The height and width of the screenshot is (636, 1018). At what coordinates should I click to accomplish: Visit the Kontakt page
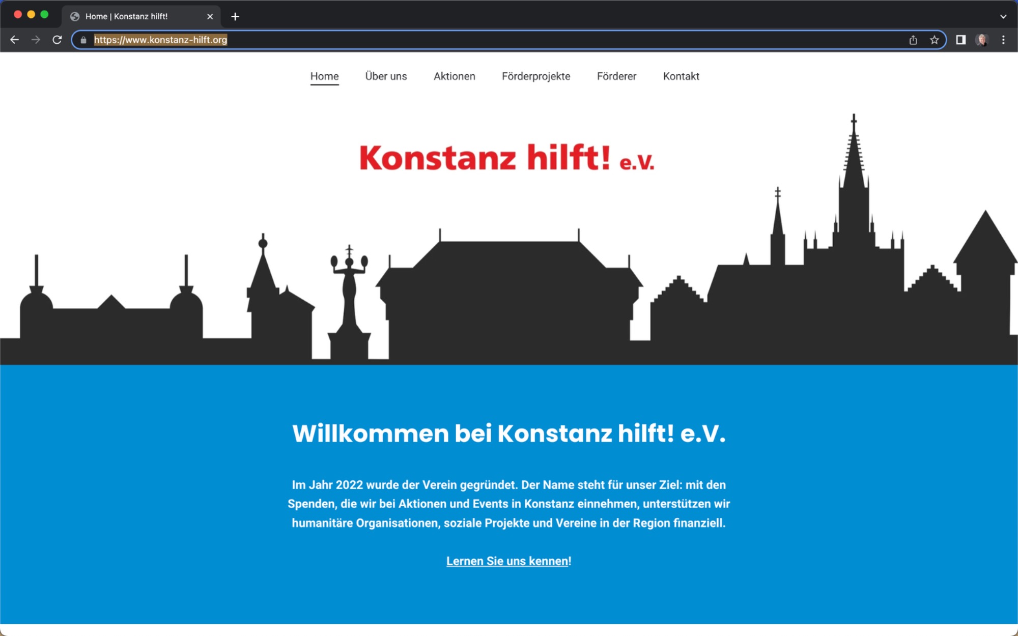click(x=681, y=76)
